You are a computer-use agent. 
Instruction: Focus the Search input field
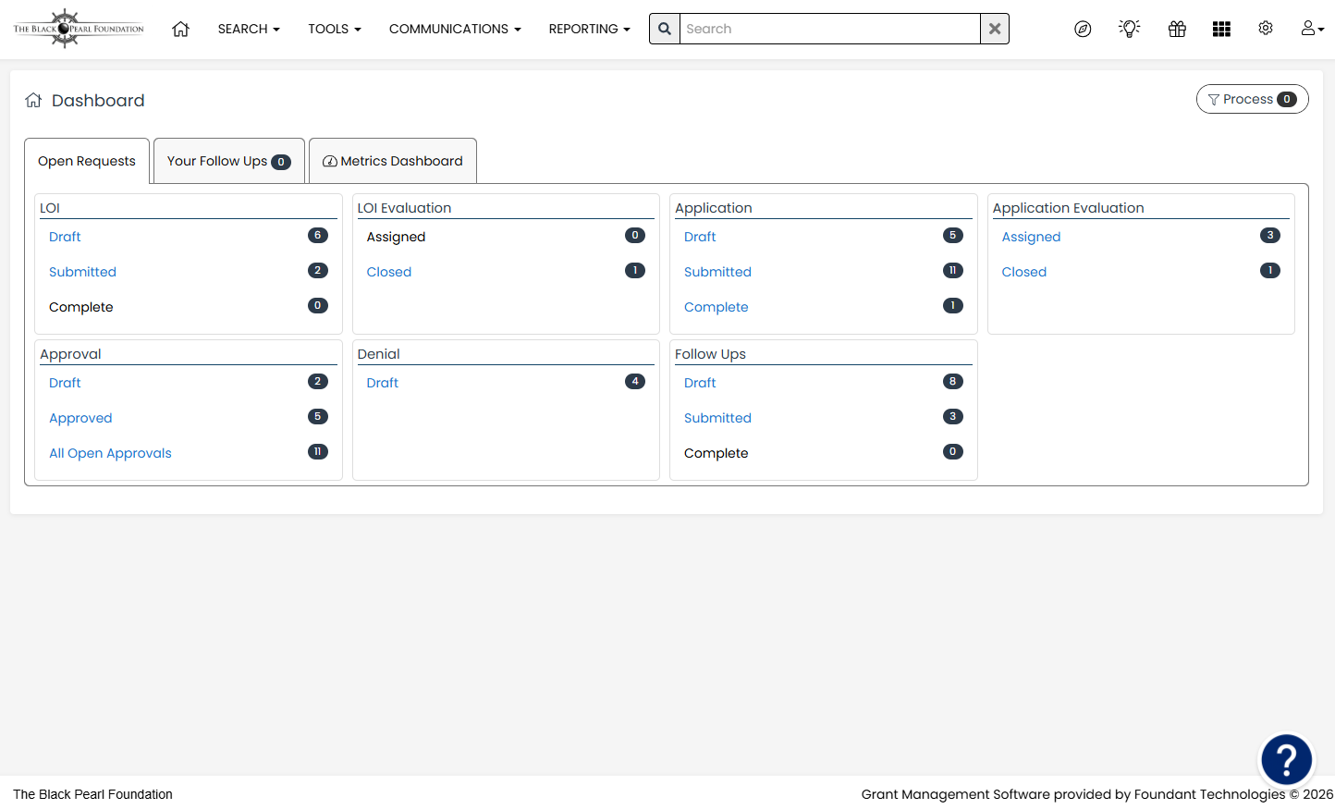830,29
